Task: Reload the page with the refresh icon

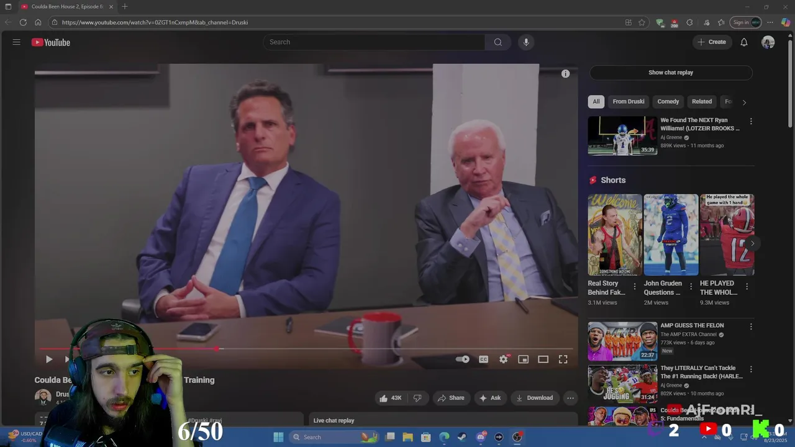Action: (23, 22)
